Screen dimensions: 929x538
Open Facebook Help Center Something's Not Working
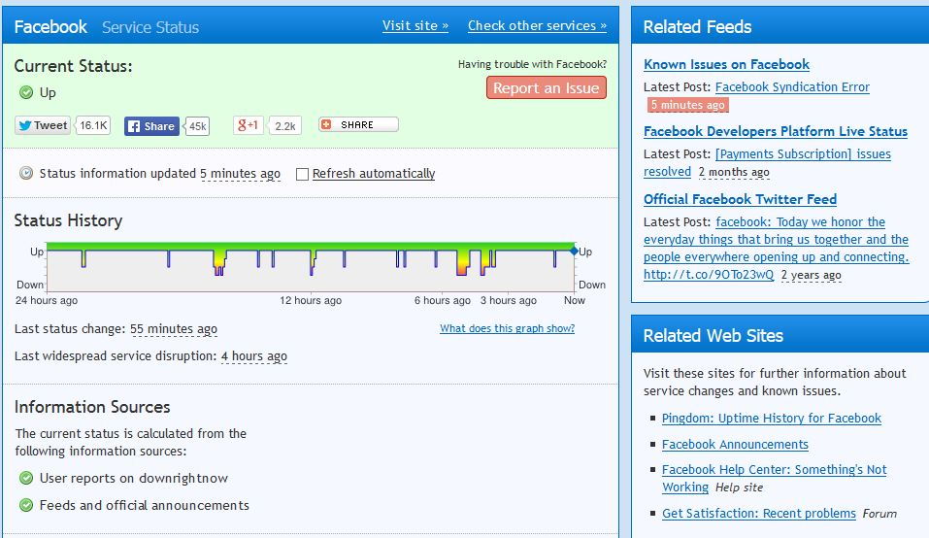(775, 478)
